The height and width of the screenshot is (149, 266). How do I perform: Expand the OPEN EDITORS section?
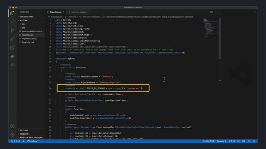[27, 17]
